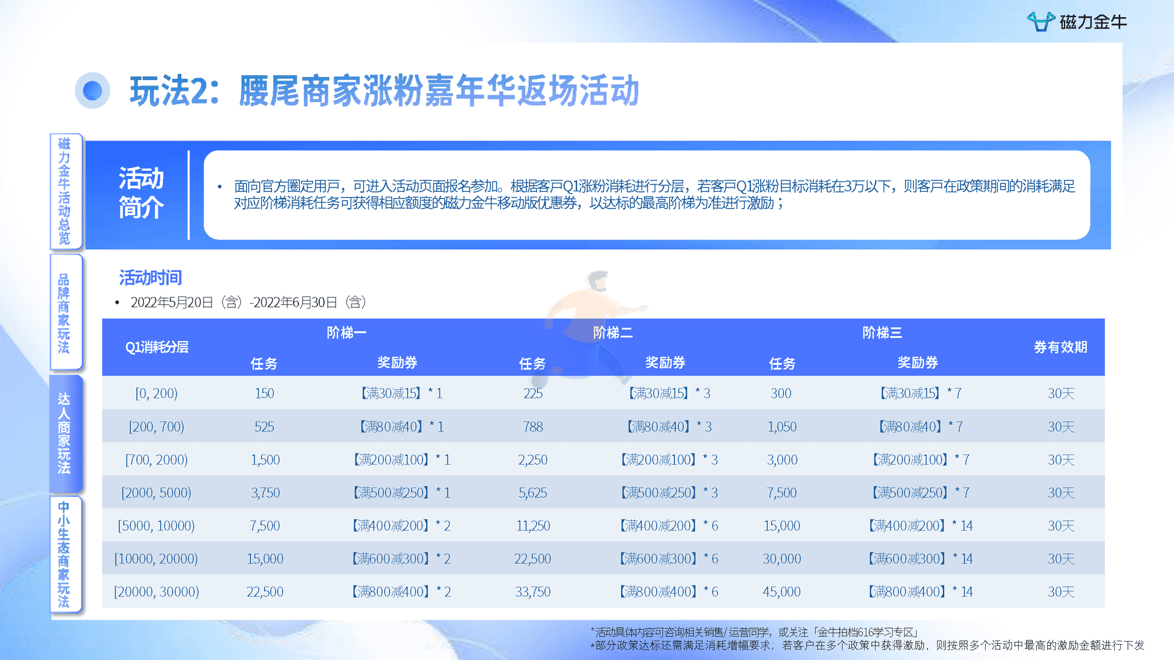Image resolution: width=1174 pixels, height=660 pixels.
Task: Click the 阶梯二 task value 11,250
Action: point(533,526)
